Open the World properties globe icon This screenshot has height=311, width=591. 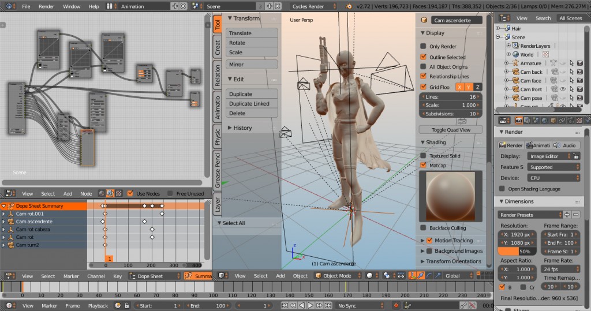point(544,120)
